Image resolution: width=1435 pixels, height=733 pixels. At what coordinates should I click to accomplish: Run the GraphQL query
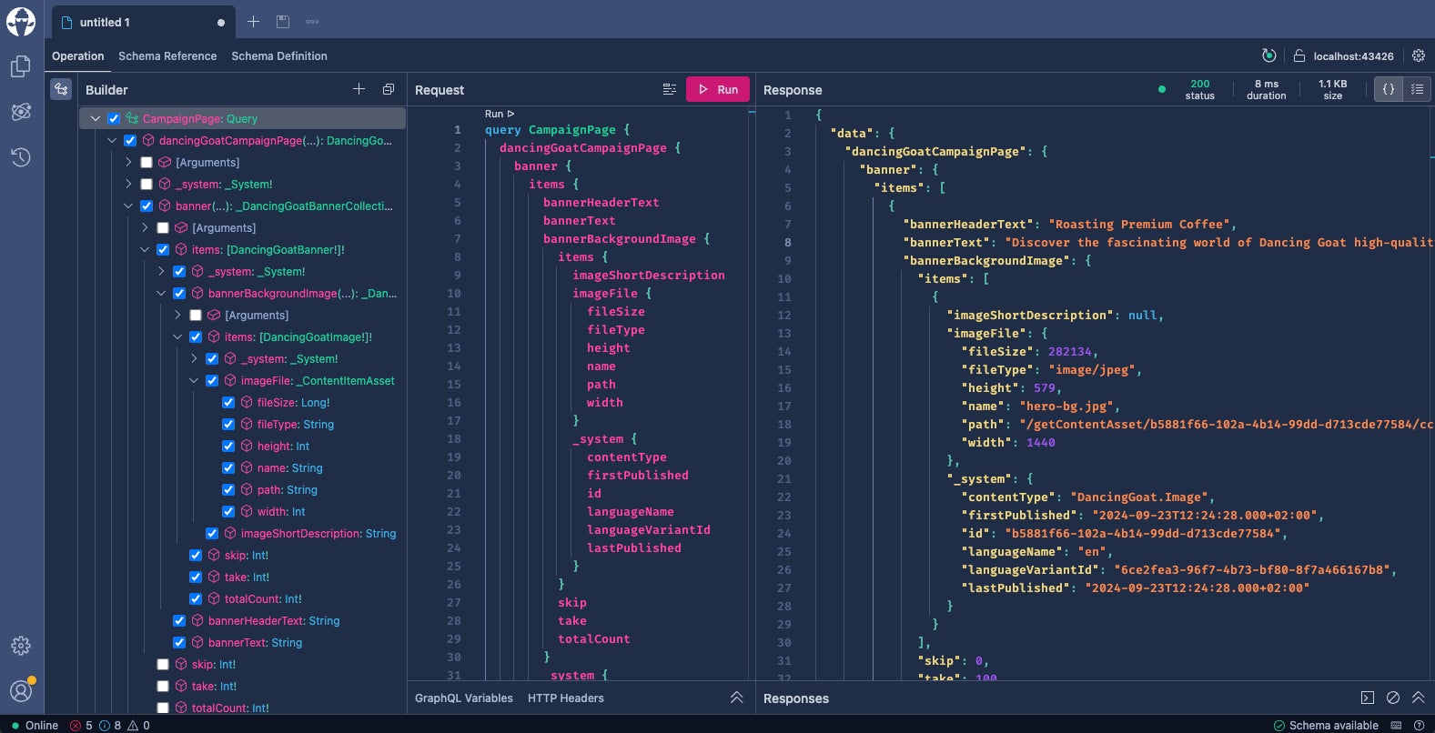click(717, 89)
